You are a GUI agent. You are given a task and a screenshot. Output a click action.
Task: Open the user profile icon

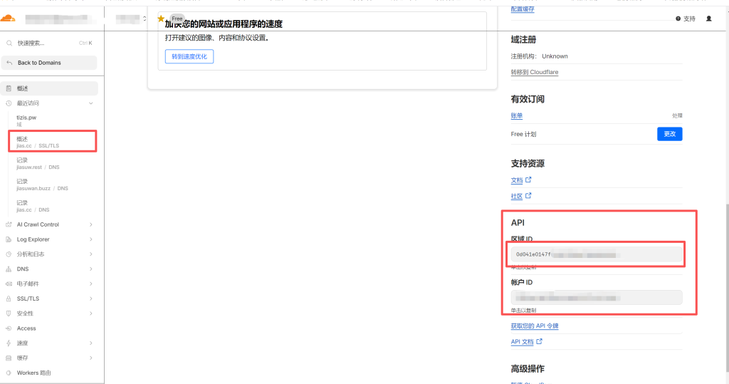pos(708,19)
